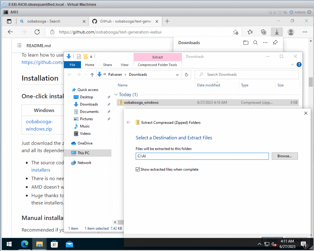Sort files by Date modified column
Image resolution: width=314 pixels, height=251 pixels.
tap(209, 85)
